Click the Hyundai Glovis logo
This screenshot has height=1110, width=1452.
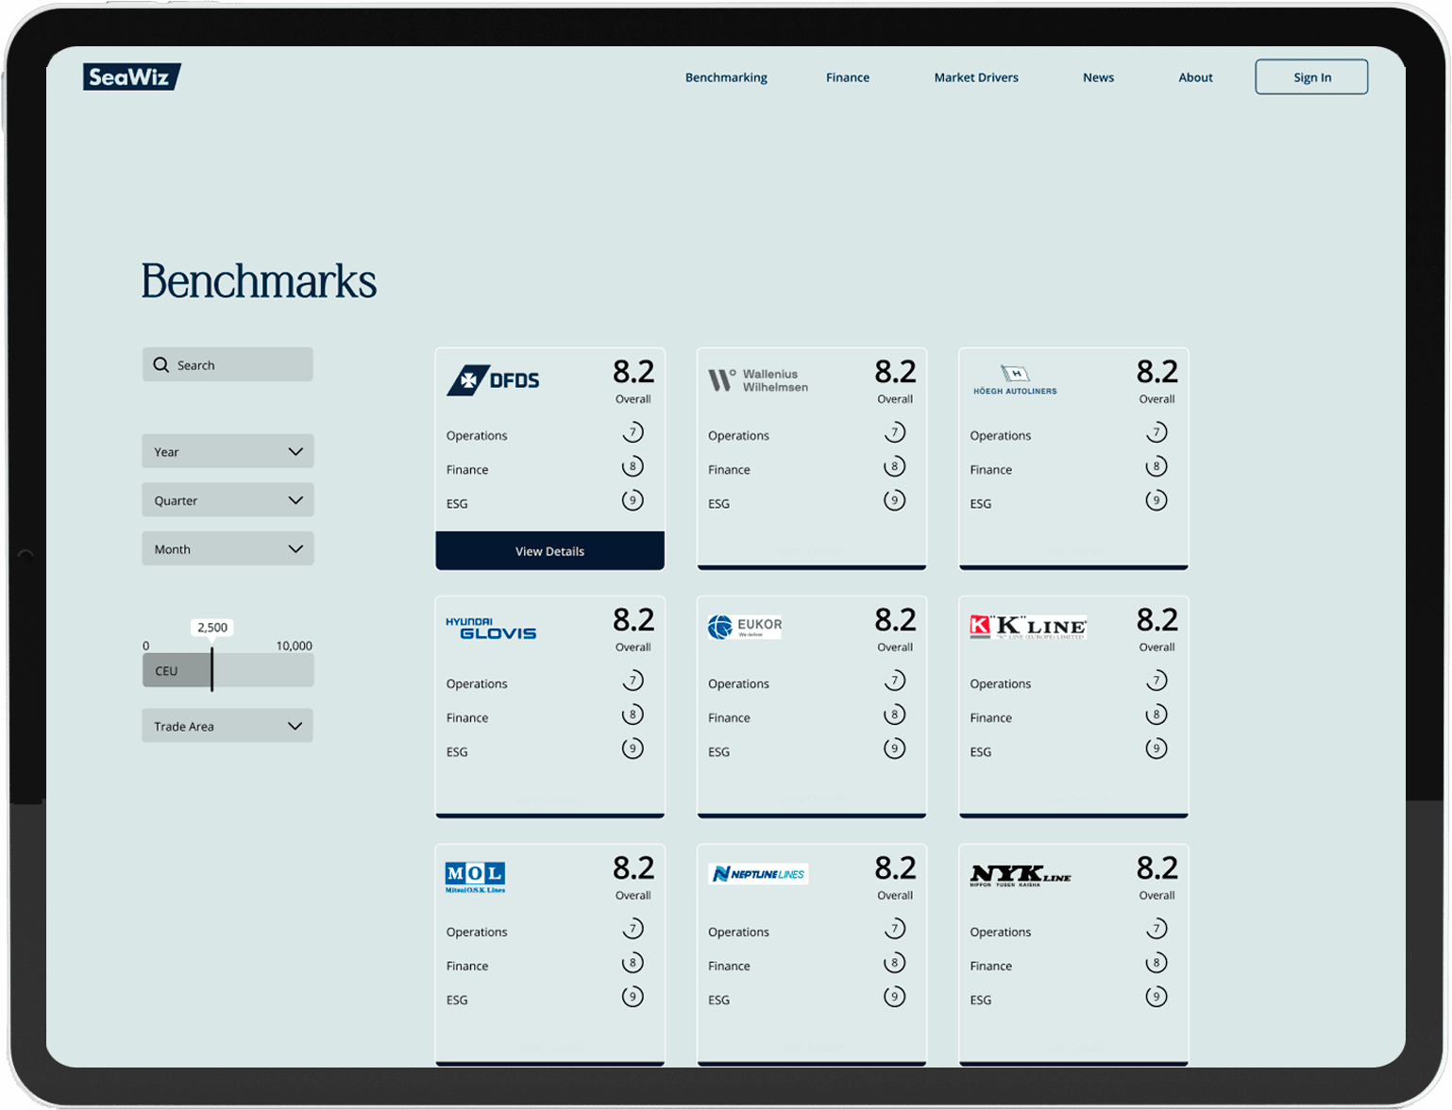click(491, 629)
